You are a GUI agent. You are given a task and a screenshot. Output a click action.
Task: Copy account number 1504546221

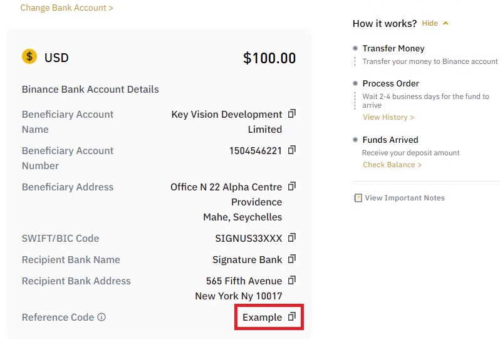292,150
